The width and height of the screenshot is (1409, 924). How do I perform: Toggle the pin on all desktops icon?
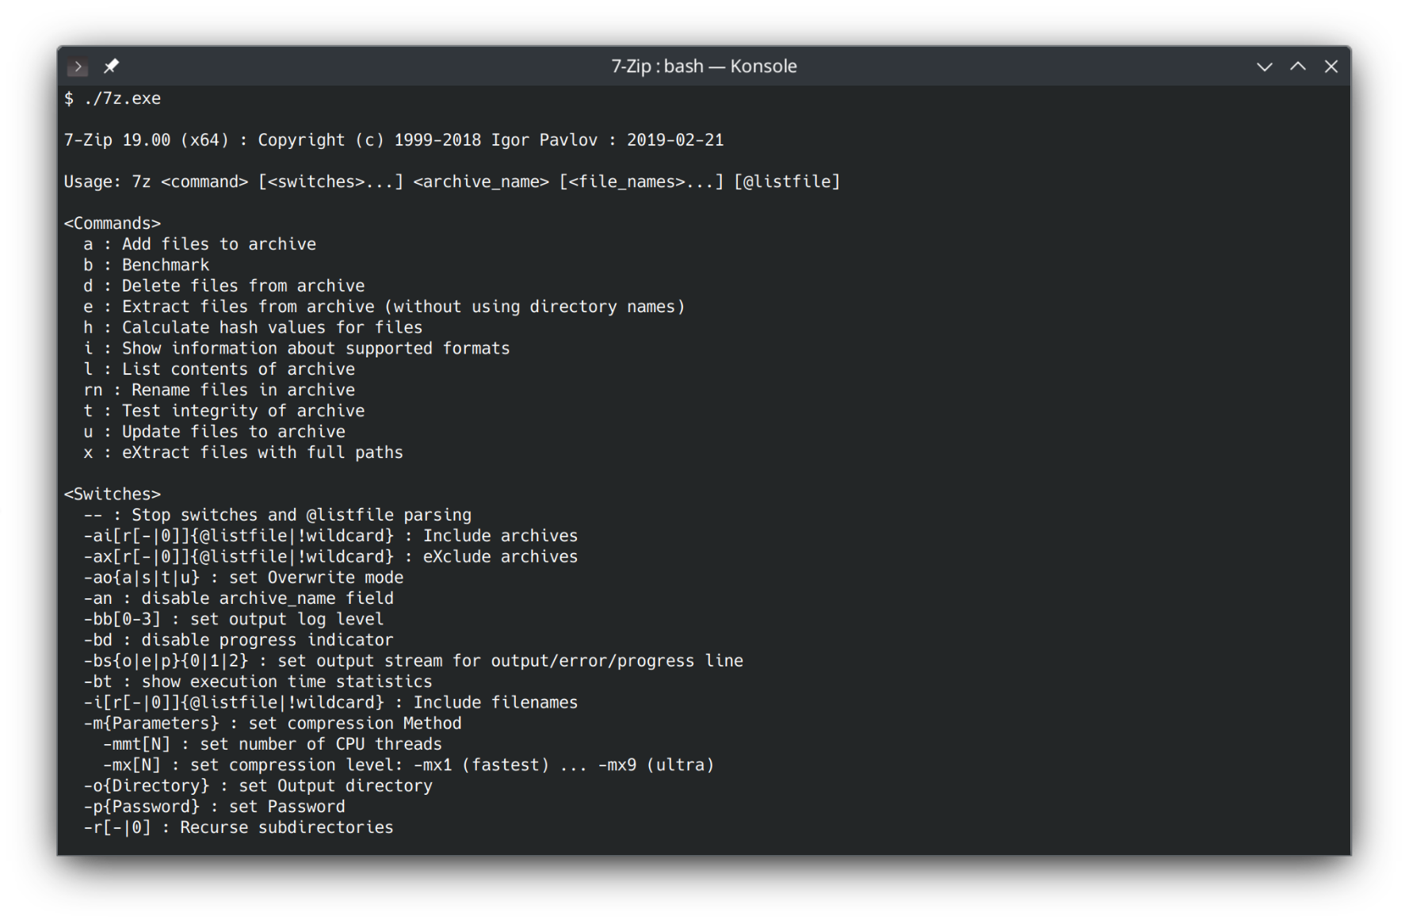pos(111,67)
